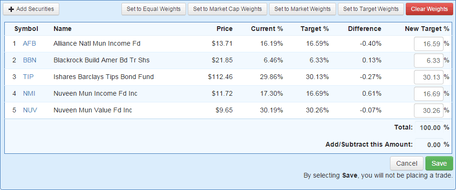Select Ishares Barclays Tips Bond Fund name
This screenshot has width=456, height=190.
tap(104, 77)
